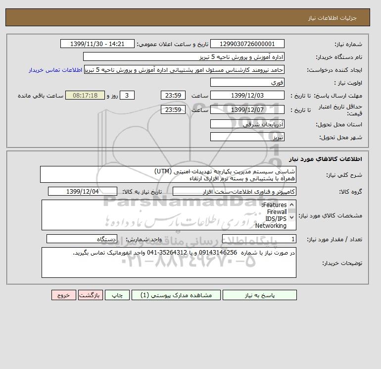Click the ساعت باقی مانده label
This screenshot has width=381, height=369.
41,96
